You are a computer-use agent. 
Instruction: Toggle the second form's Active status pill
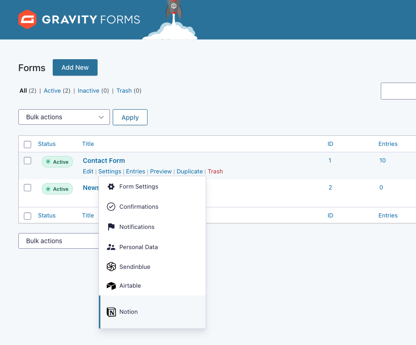[x=57, y=189]
